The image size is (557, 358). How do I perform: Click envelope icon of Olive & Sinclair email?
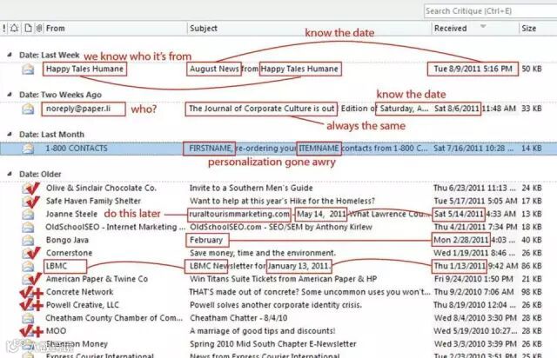pos(28,188)
